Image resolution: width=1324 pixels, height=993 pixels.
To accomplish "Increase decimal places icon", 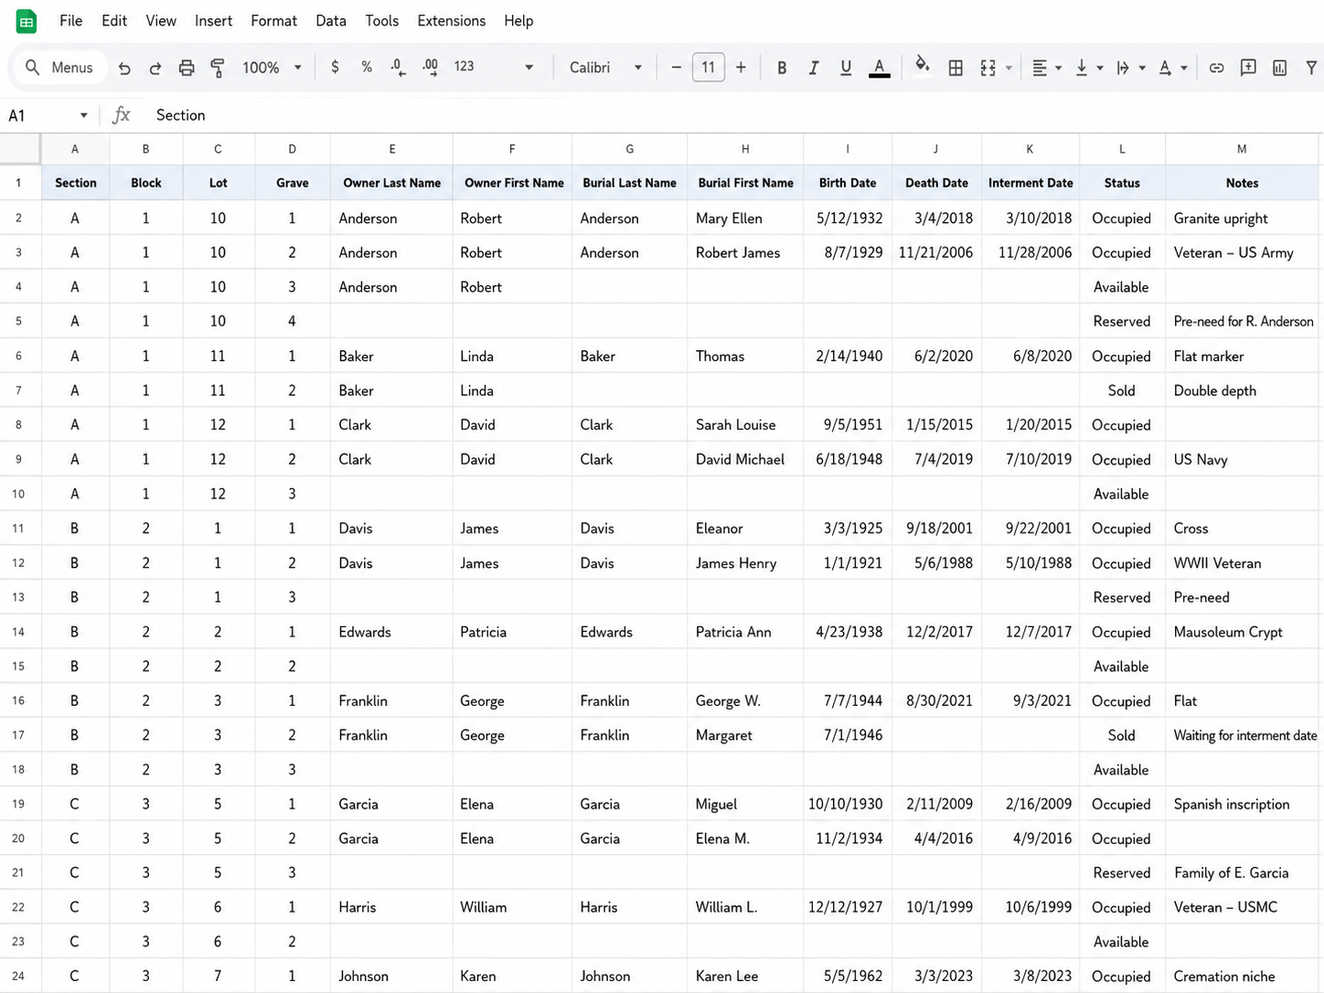I will tap(430, 67).
